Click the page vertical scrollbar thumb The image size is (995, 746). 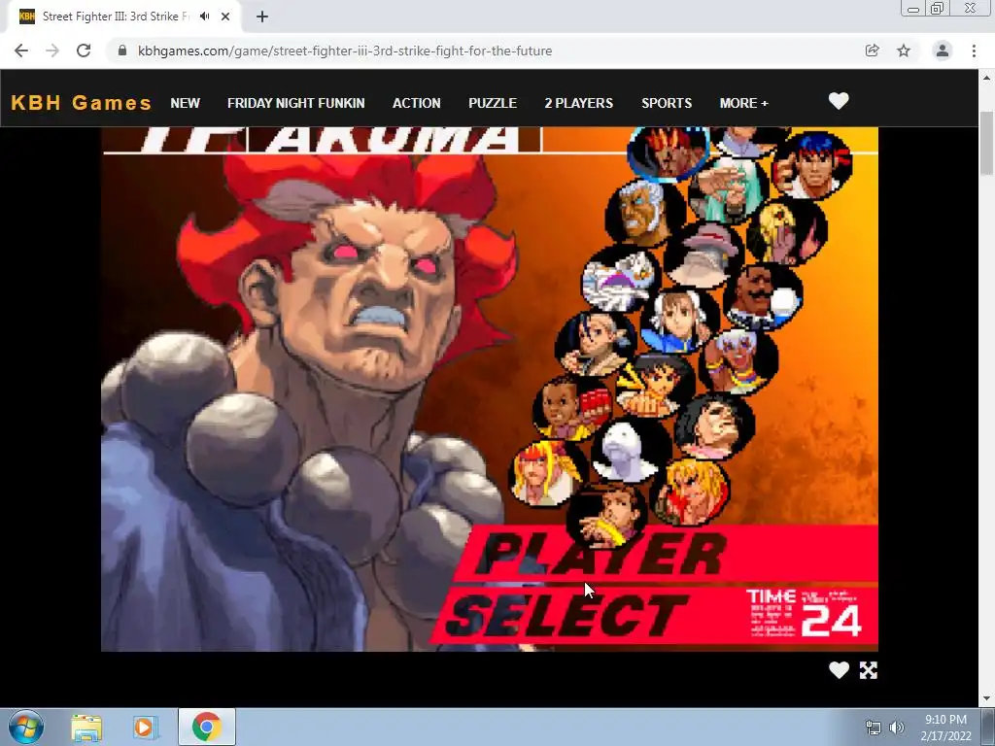tap(986, 143)
